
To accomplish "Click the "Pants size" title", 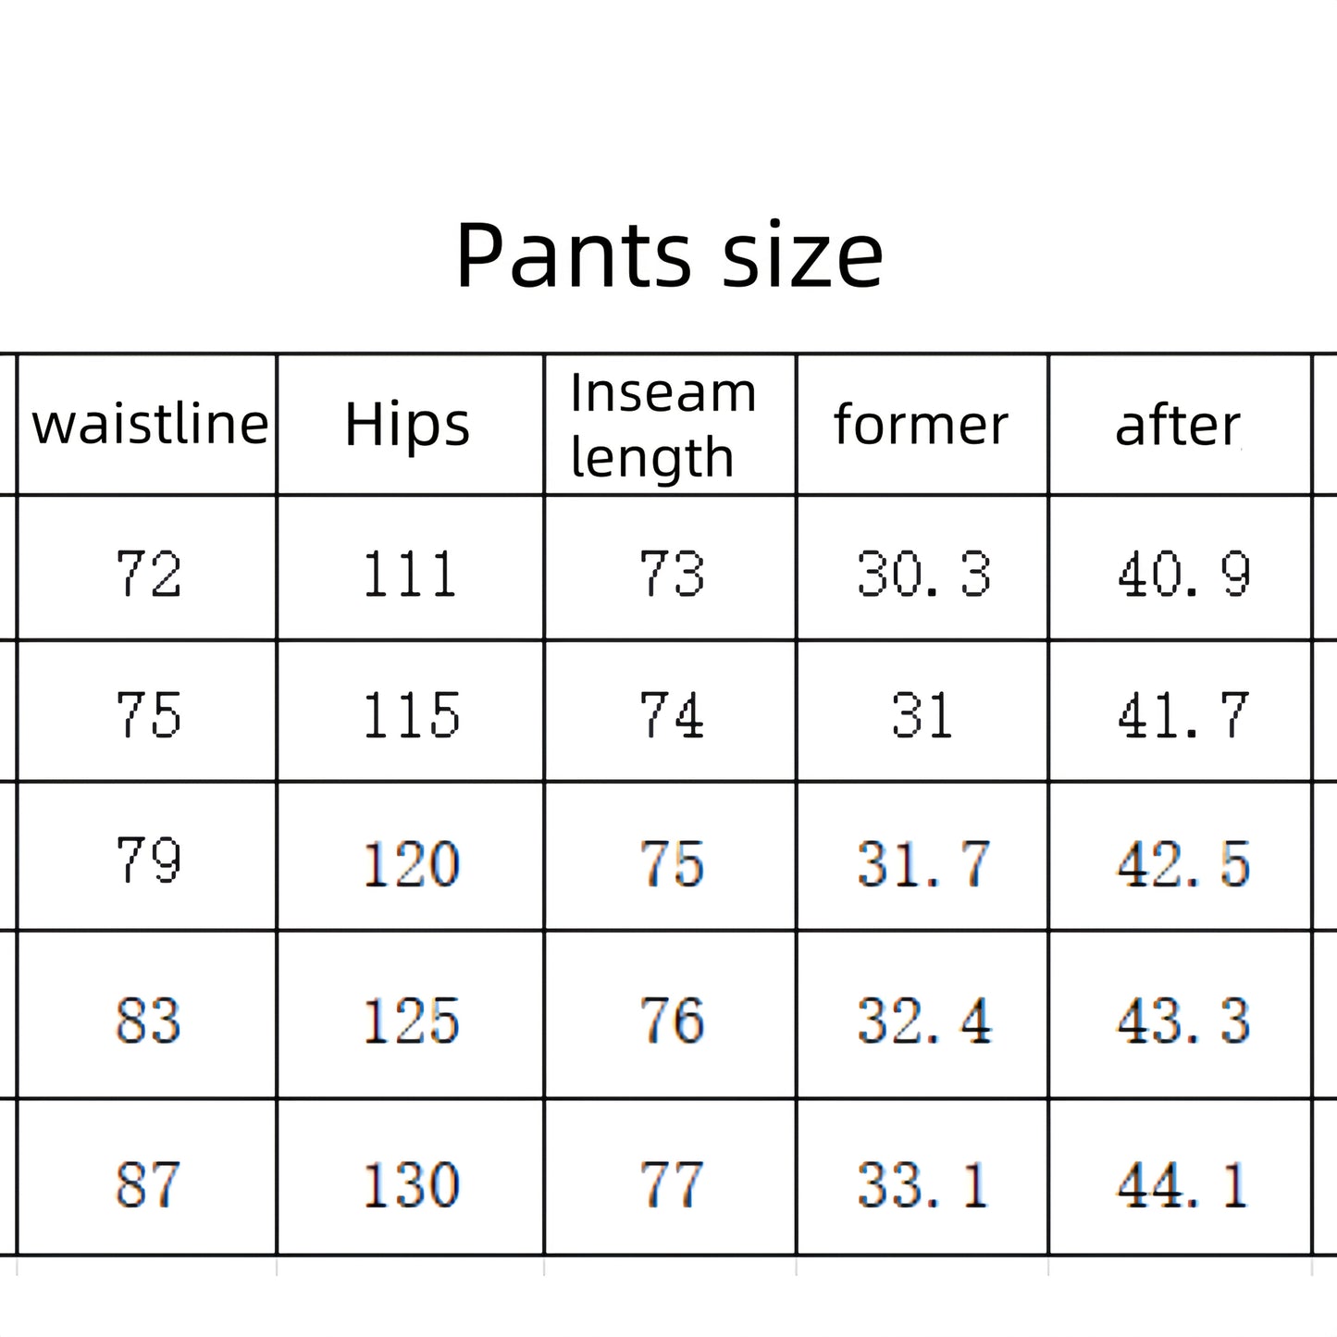I will pyautogui.click(x=669, y=255).
